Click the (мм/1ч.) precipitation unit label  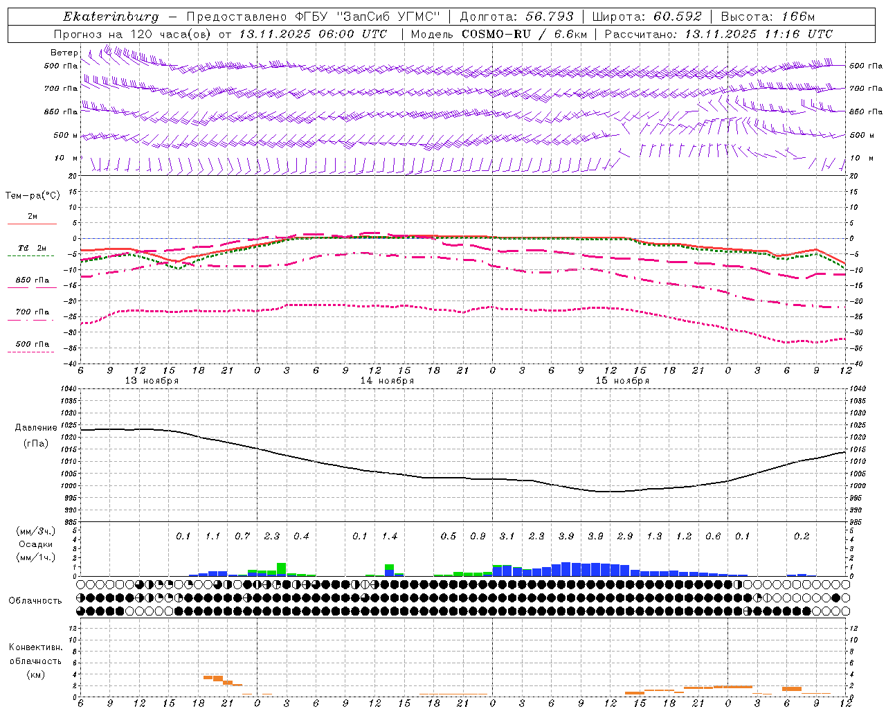click(x=36, y=557)
